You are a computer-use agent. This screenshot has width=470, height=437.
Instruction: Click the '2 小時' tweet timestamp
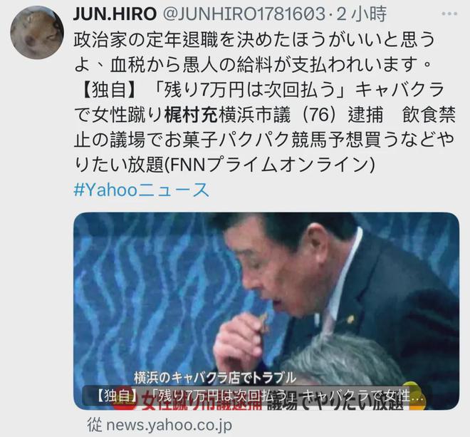tap(362, 14)
